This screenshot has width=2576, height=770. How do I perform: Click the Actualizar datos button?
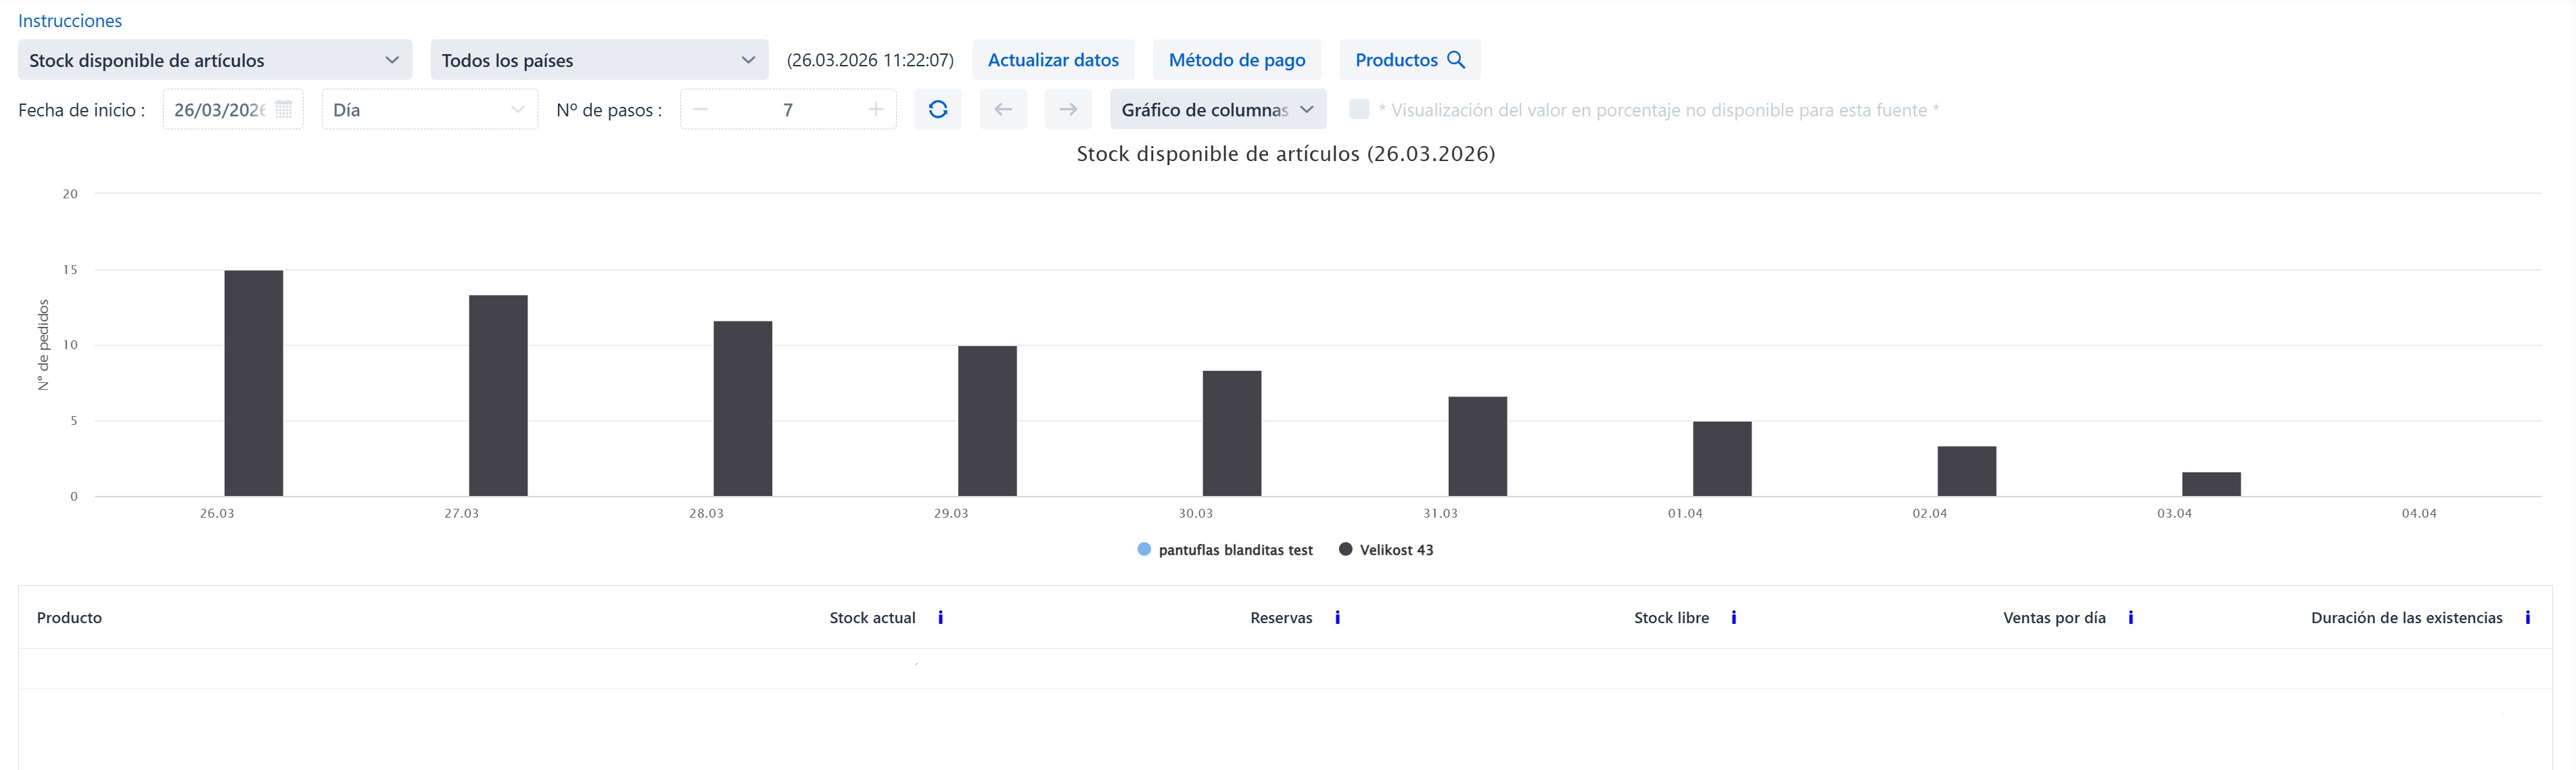(1053, 60)
